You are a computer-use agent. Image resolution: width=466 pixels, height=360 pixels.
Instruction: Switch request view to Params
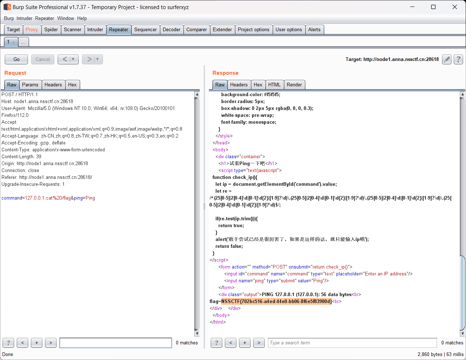[x=30, y=85]
